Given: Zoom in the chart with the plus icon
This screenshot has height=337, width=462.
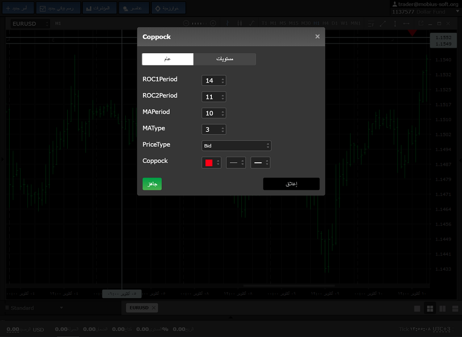Looking at the screenshot, I should [213, 23].
